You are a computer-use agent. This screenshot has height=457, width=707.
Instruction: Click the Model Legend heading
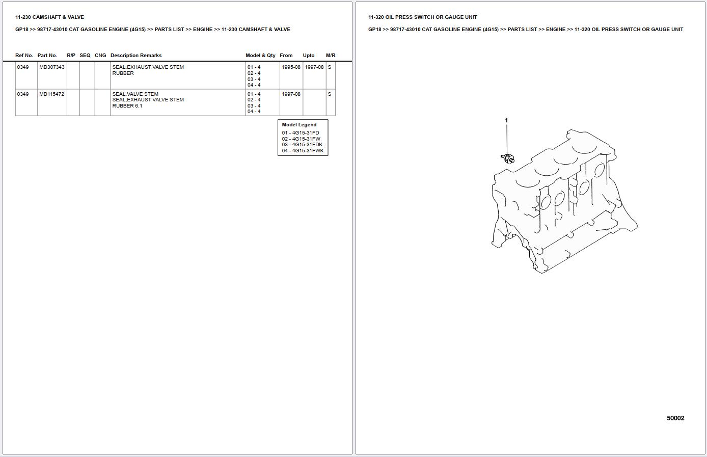pyautogui.click(x=299, y=125)
